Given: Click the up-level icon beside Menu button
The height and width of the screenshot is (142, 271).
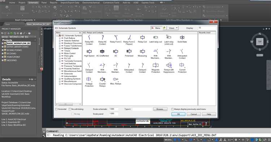Looking at the screenshot, I should 164,28.
